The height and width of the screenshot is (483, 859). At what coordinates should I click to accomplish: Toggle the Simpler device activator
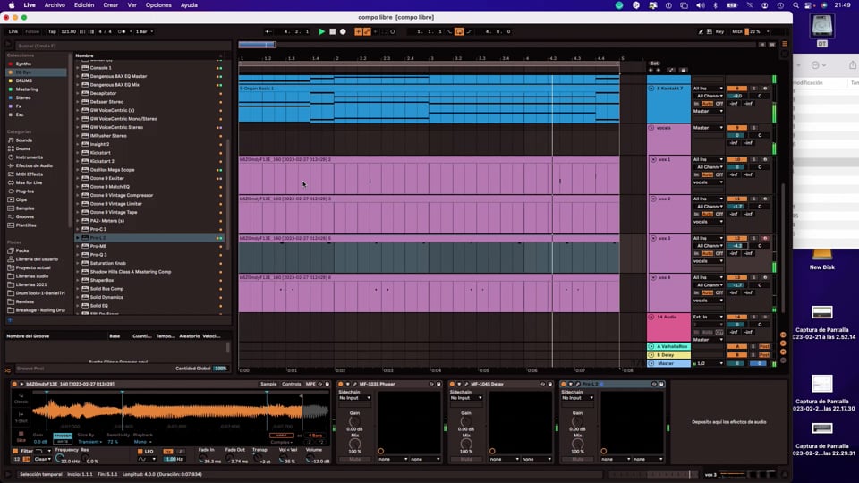click(14, 384)
